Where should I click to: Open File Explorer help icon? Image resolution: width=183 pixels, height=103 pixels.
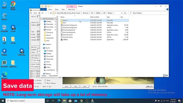[x=167, y=9]
